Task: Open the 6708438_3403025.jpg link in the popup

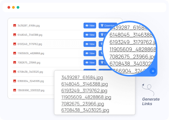Action: pyautogui.click(x=85, y=110)
